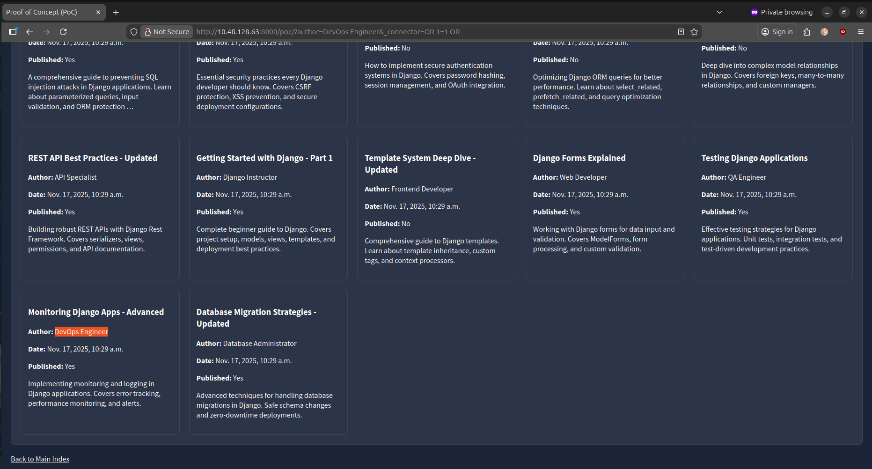This screenshot has width=872, height=469.
Task: Open the tracking protection shield panel
Action: point(134,31)
